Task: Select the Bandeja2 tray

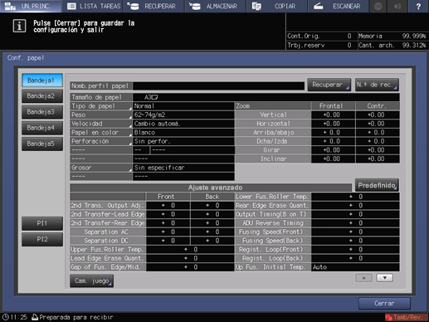Action: click(x=42, y=96)
